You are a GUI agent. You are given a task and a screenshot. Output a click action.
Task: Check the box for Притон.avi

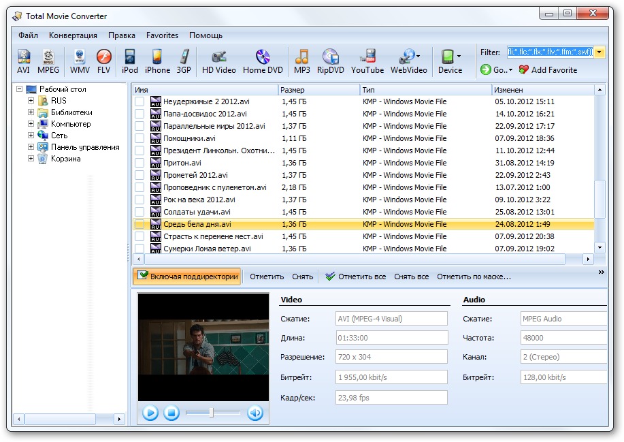coord(139,163)
